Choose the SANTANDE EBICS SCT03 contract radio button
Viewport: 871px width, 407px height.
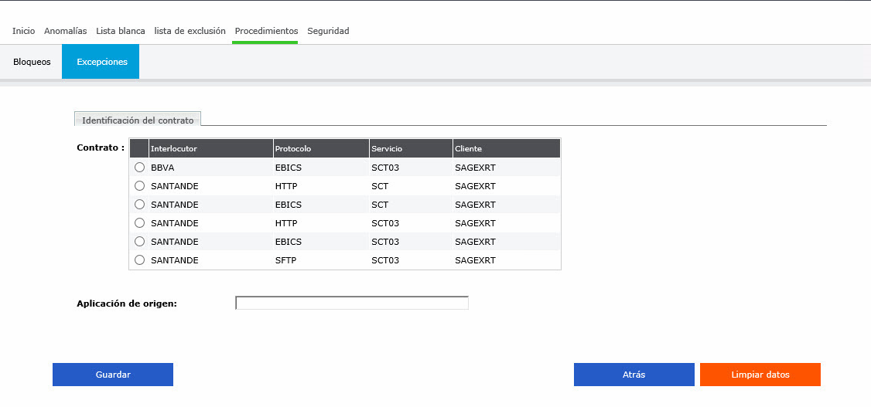(139, 242)
